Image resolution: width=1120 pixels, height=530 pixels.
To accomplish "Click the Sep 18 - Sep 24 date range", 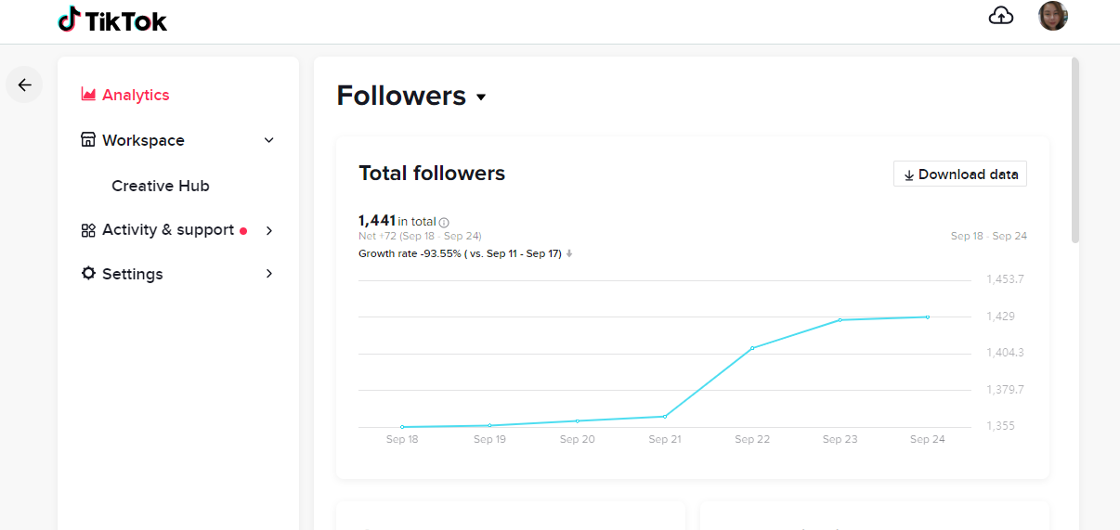I will tap(988, 237).
